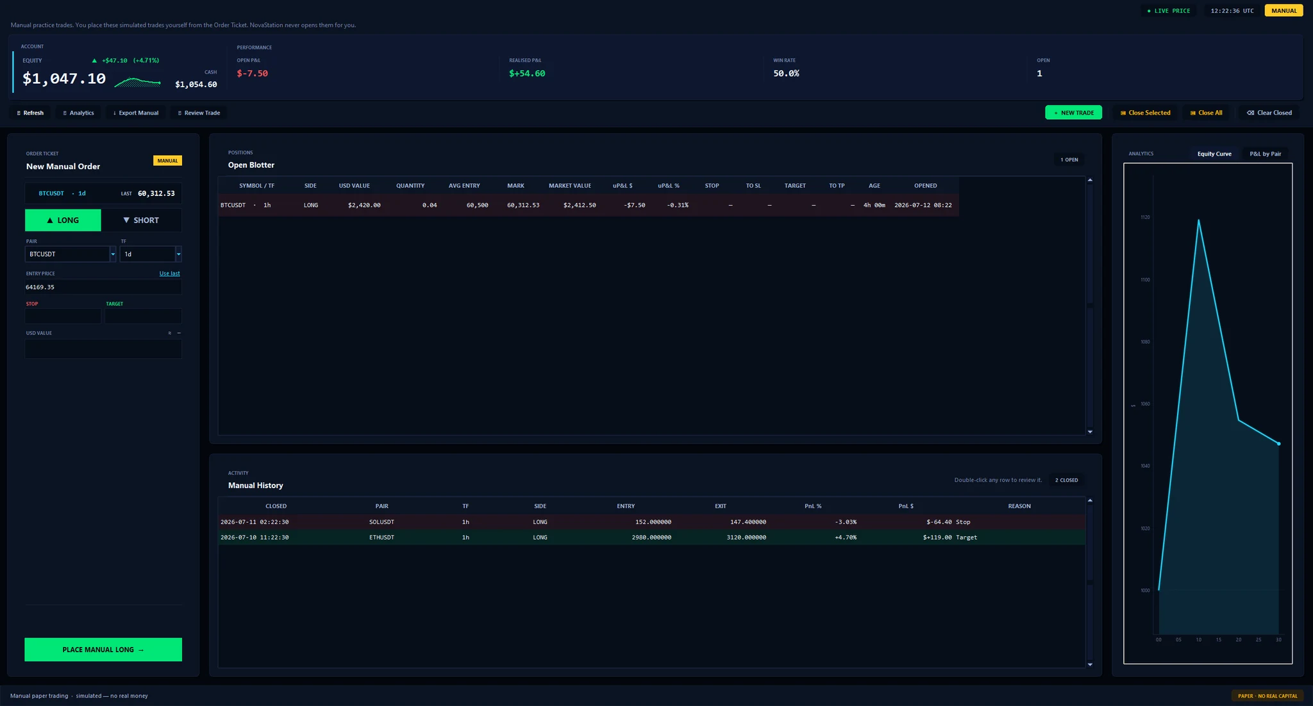Sort by the uP&L $ column header

click(623, 186)
